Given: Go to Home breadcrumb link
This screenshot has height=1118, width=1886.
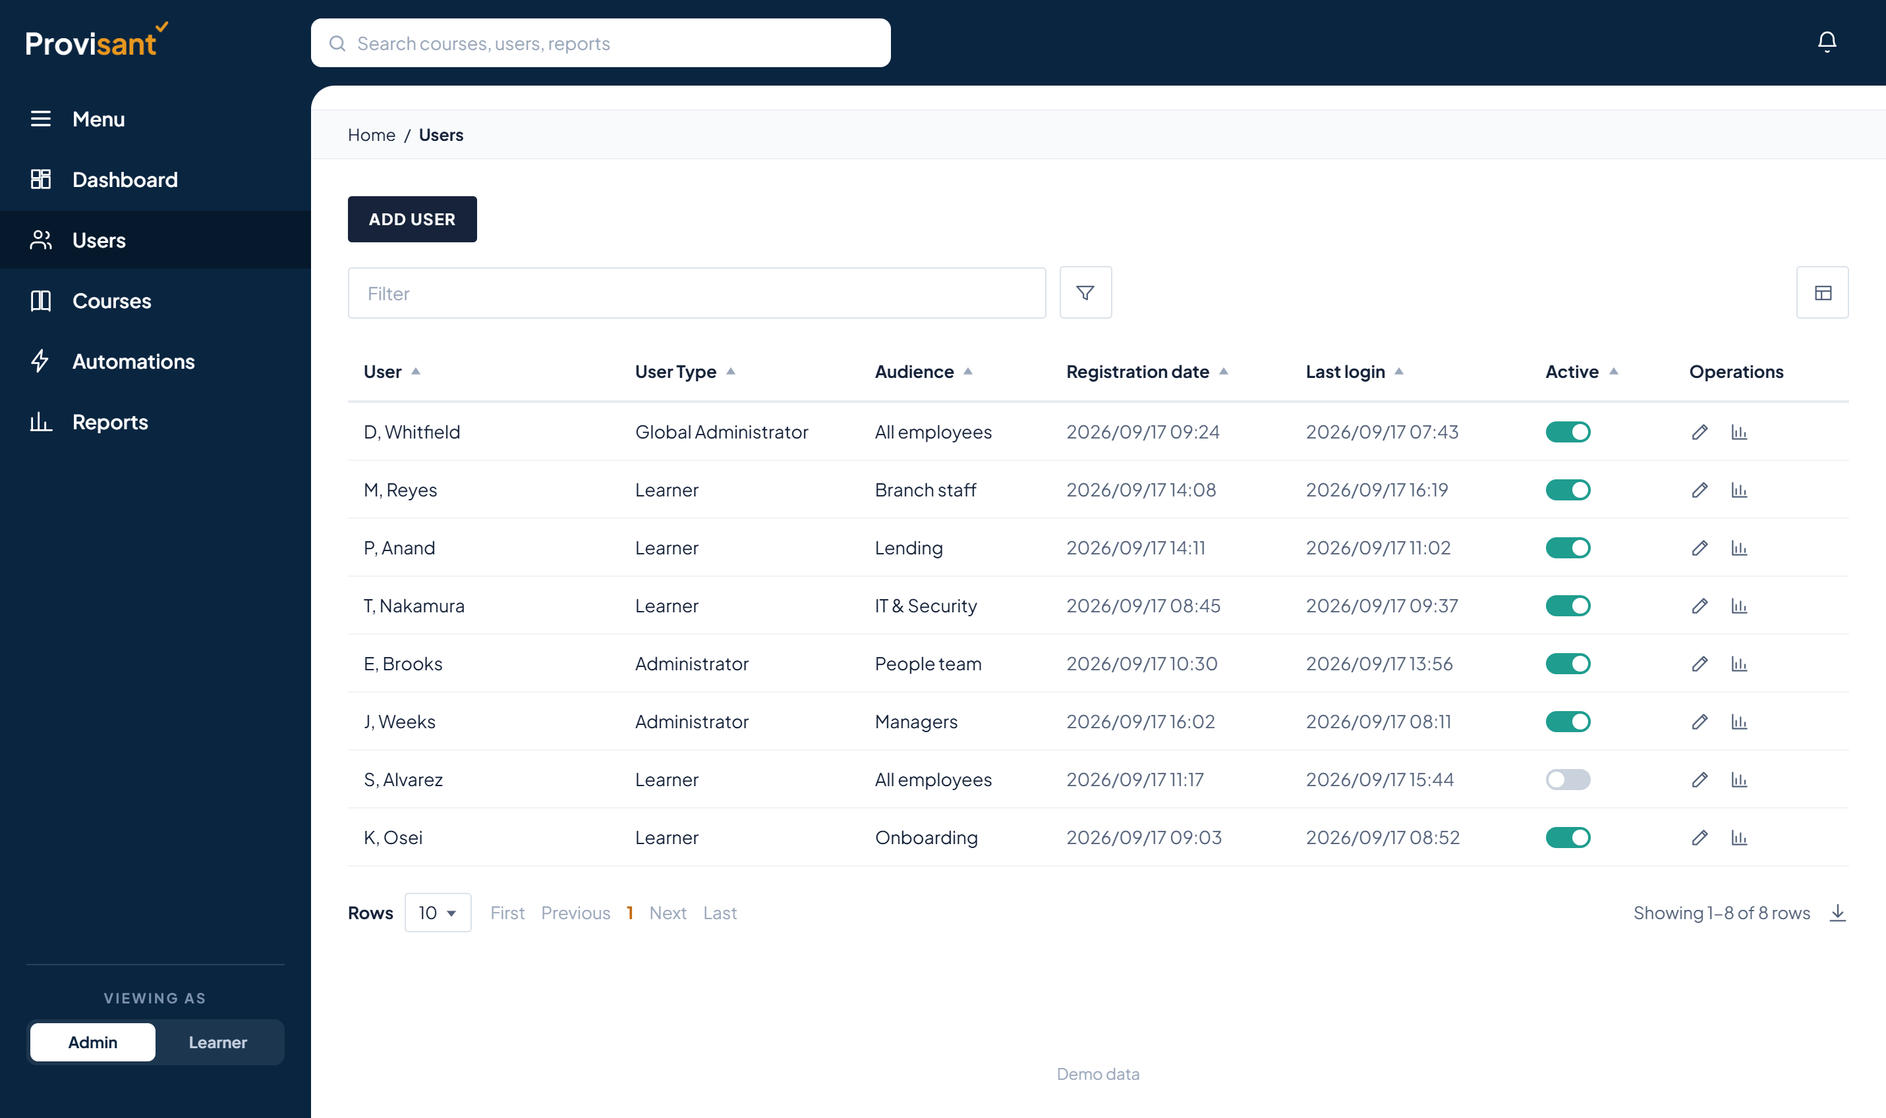Looking at the screenshot, I should (371, 135).
